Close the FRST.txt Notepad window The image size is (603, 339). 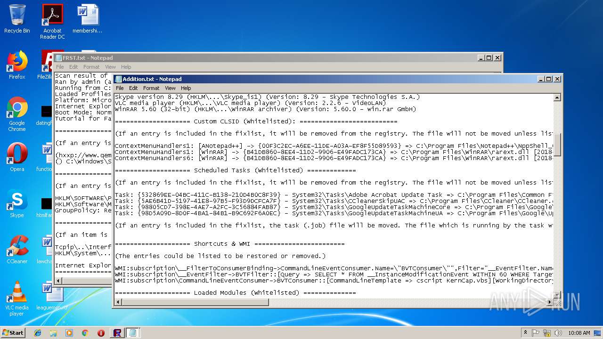coord(497,58)
